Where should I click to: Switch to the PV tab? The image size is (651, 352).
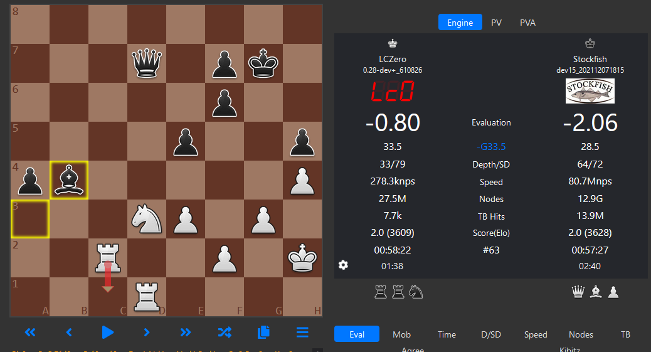click(496, 23)
